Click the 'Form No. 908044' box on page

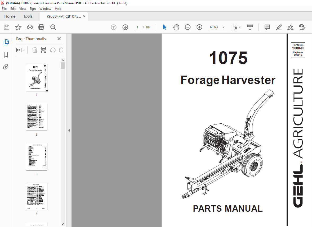tap(298, 50)
